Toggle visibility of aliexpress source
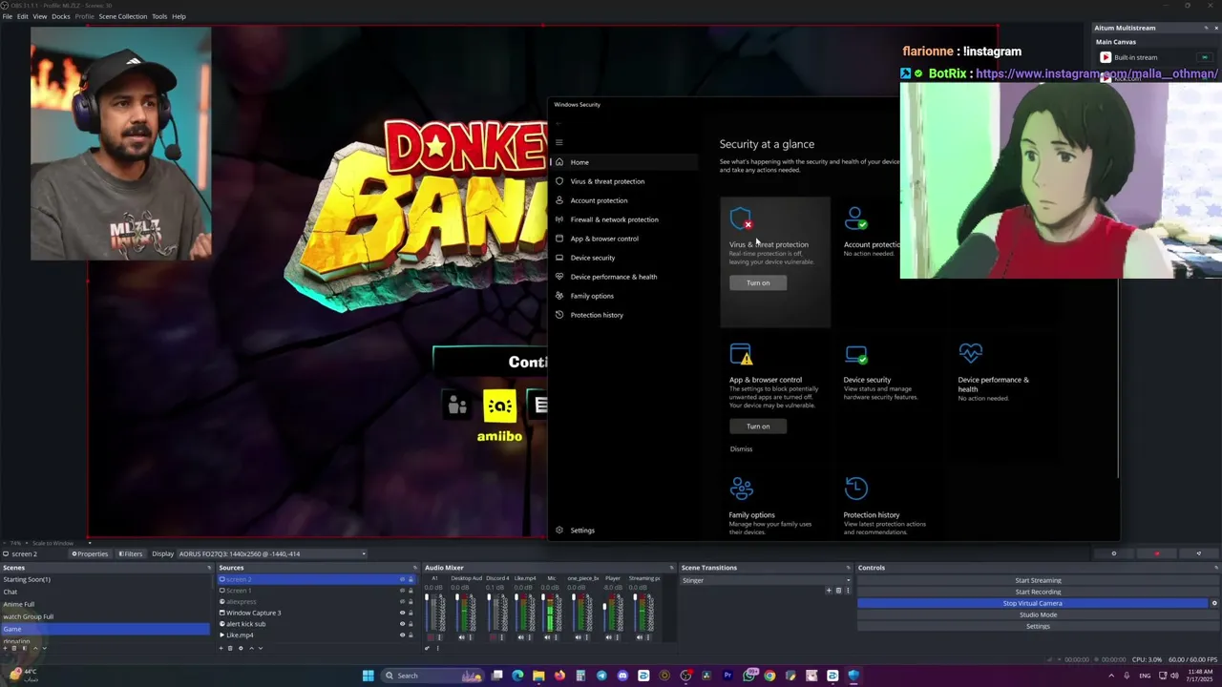This screenshot has width=1222, height=687. (x=402, y=602)
